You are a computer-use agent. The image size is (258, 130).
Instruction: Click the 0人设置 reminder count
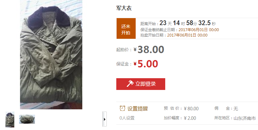127,118
